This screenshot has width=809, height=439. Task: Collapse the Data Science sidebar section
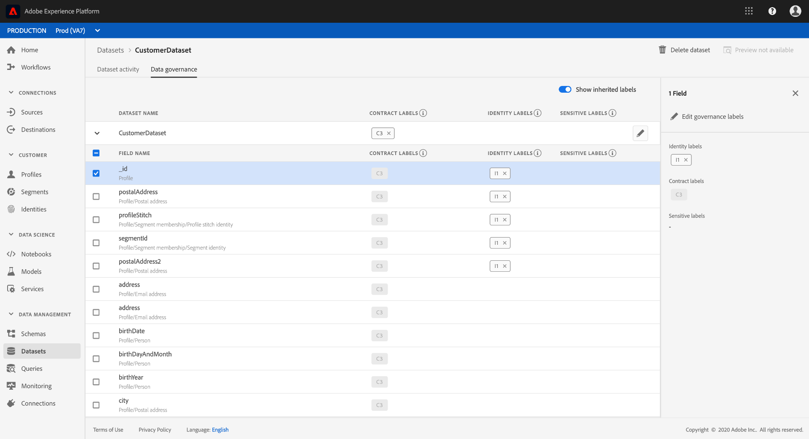tap(11, 235)
